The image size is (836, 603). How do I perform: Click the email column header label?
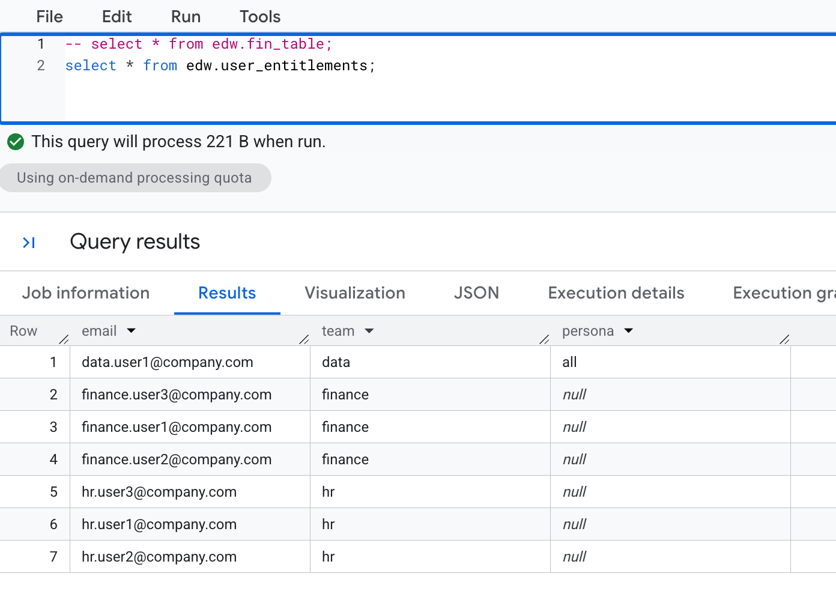point(99,331)
